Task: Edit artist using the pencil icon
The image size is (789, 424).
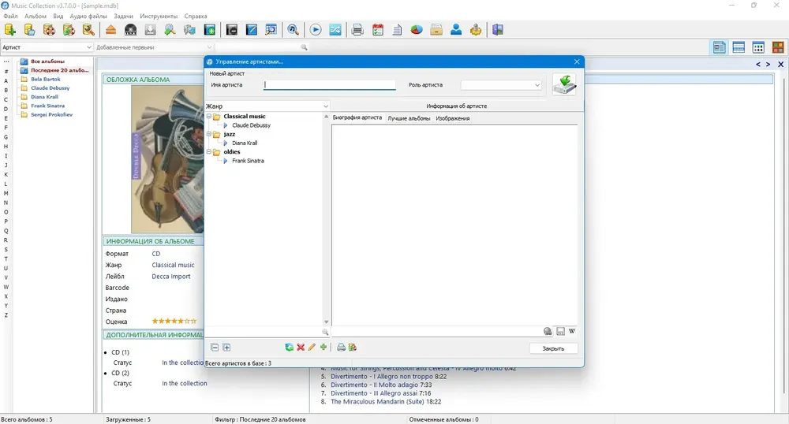Action: pos(312,347)
